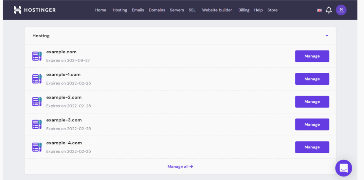This screenshot has width=364, height=180.
Task: Manage the example.com hosting
Action: (312, 56)
